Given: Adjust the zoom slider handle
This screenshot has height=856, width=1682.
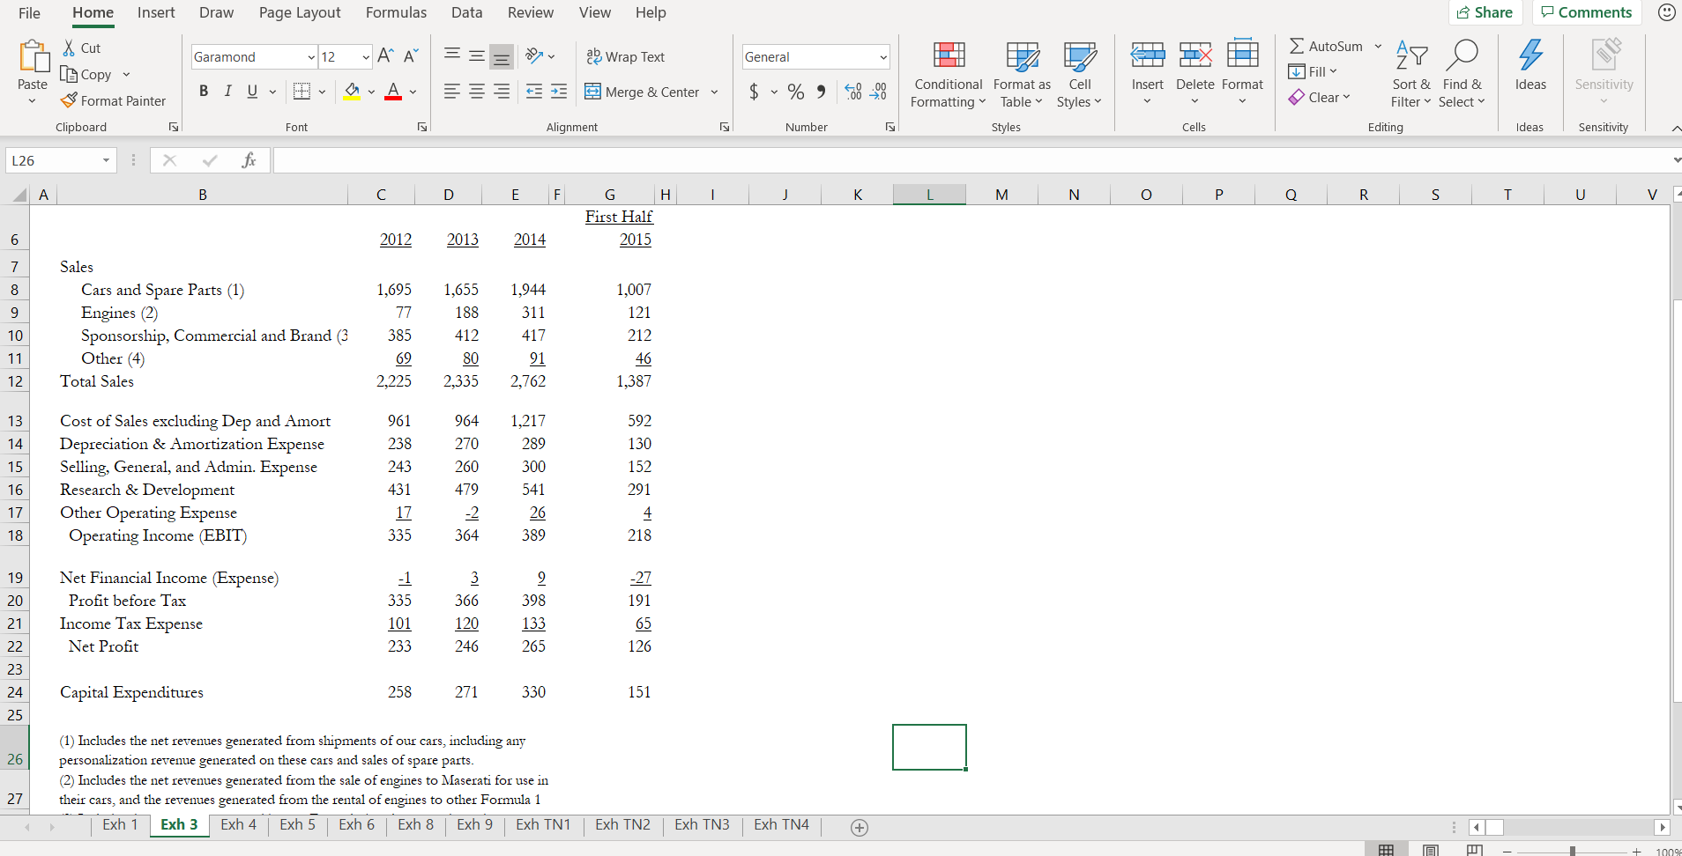Looking at the screenshot, I should [x=1573, y=852].
